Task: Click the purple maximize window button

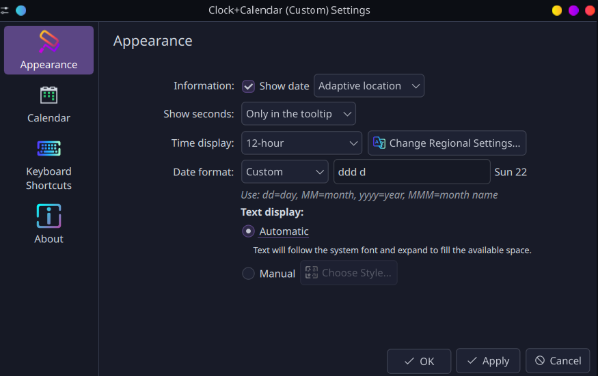Action: pos(573,10)
